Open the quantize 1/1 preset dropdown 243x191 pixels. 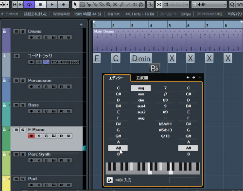[240, 4]
